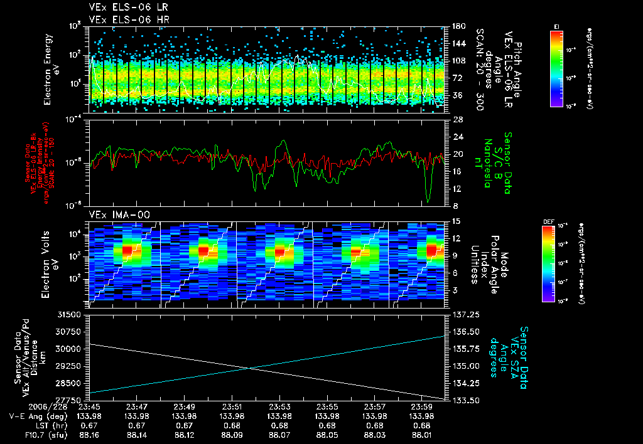Viewport: 643px width, 444px height.
Task: Click the 15 polar angle index tick
Action: point(456,221)
